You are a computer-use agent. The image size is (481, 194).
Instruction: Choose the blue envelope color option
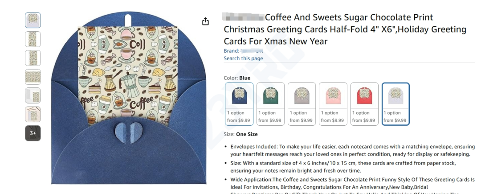[239, 104]
